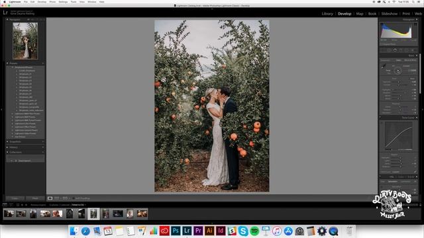The width and height of the screenshot is (424, 238).
Task: Set treatment to Color
Action: [x=398, y=60]
